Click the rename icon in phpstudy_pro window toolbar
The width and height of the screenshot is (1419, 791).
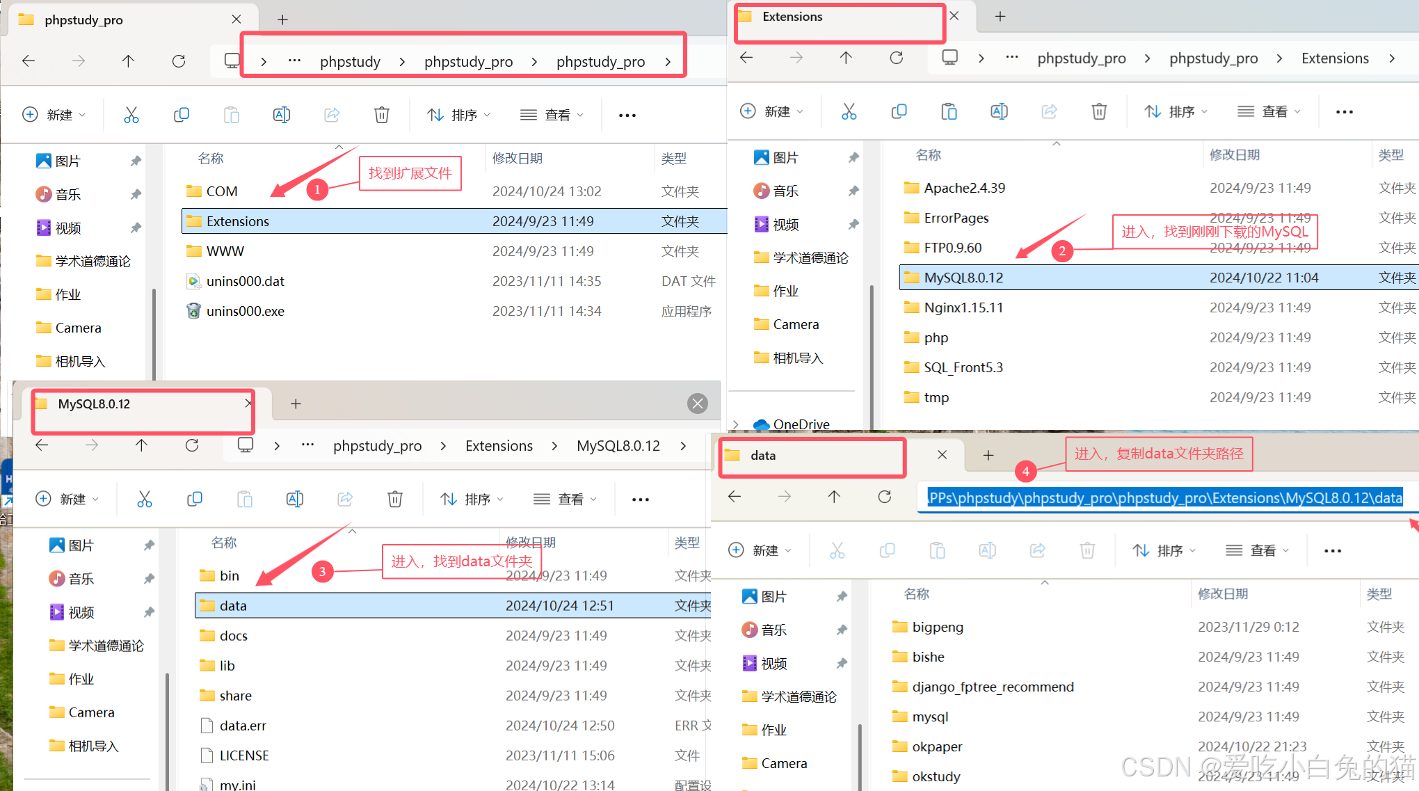pos(282,115)
